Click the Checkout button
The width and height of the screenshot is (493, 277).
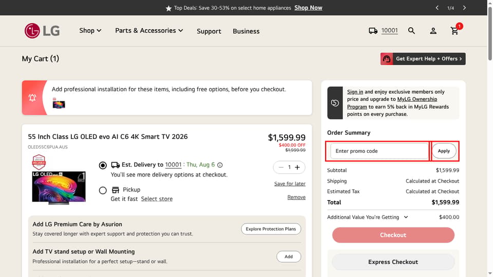pos(393,235)
